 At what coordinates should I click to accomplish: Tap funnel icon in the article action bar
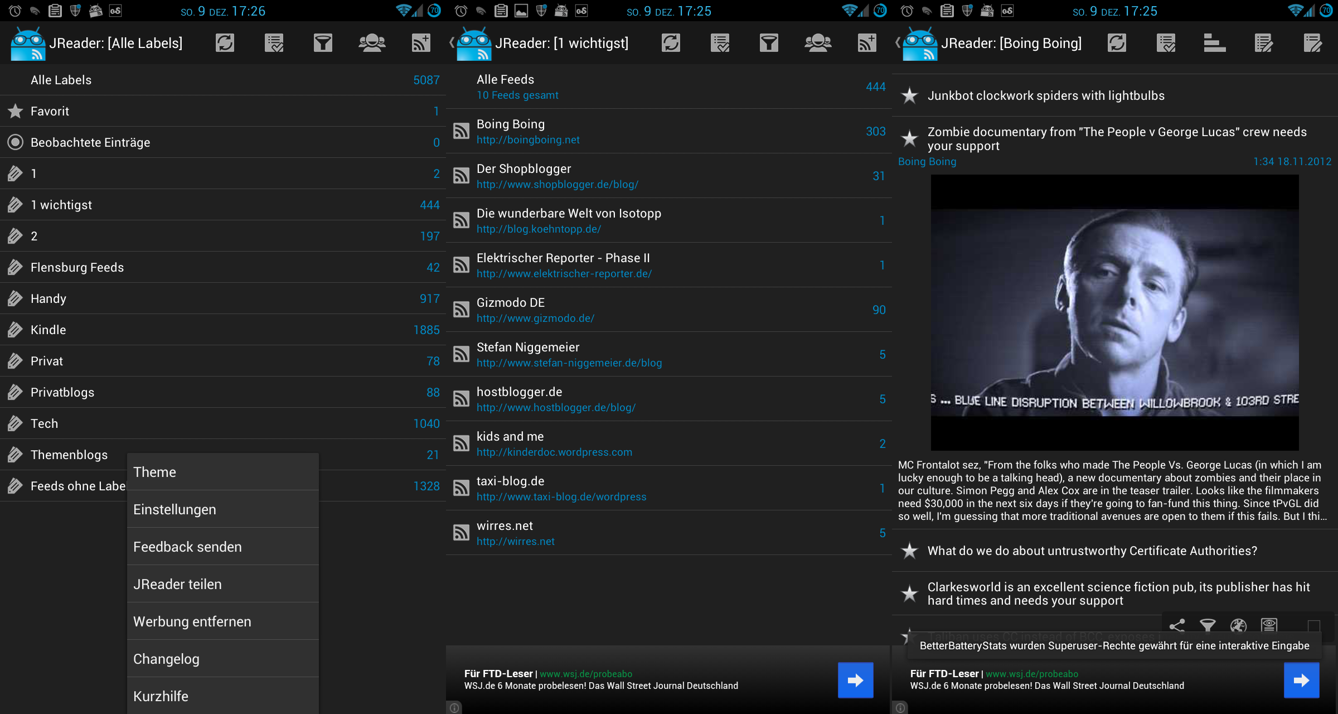click(x=1208, y=625)
